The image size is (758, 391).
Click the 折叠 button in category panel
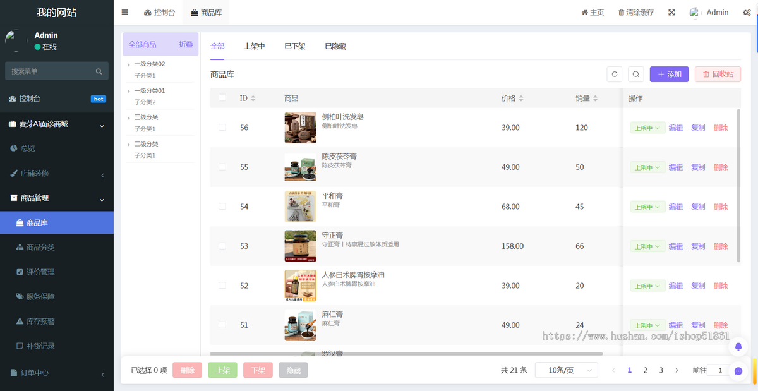186,45
